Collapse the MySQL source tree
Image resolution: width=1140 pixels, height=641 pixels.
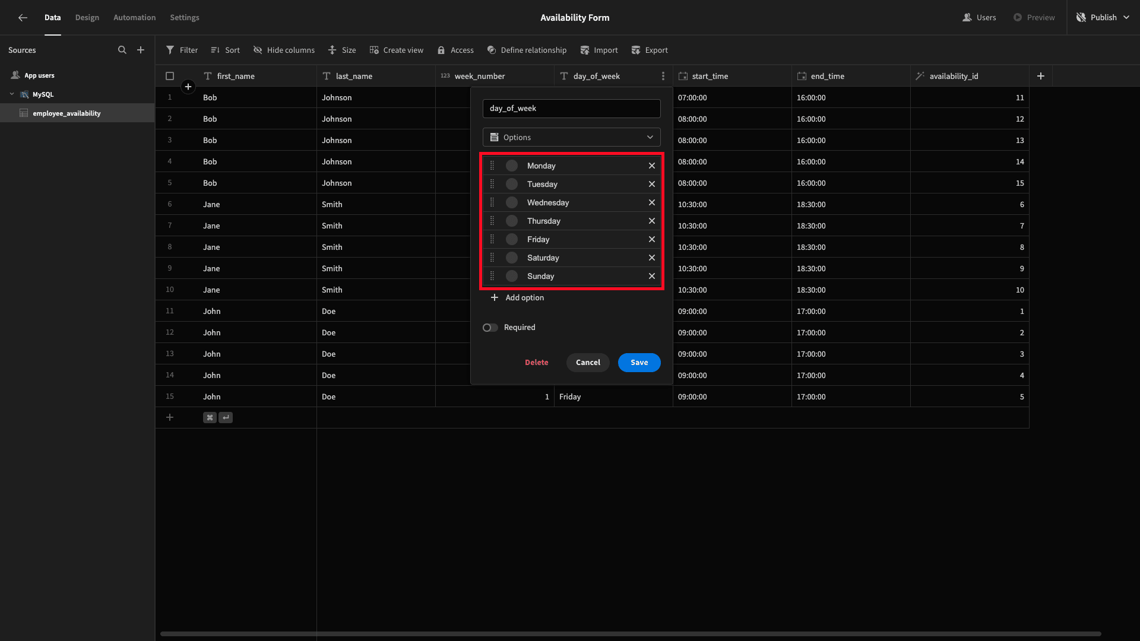[12, 94]
